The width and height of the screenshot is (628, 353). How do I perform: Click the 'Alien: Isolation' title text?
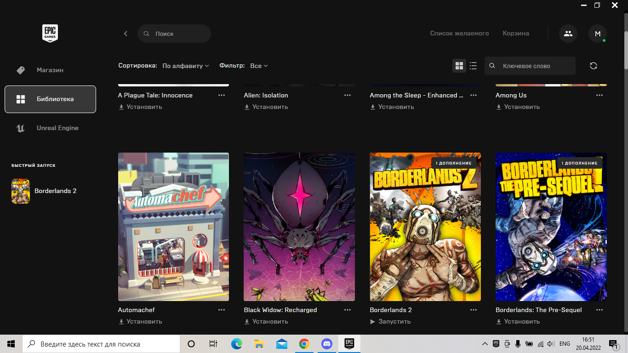[266, 95]
